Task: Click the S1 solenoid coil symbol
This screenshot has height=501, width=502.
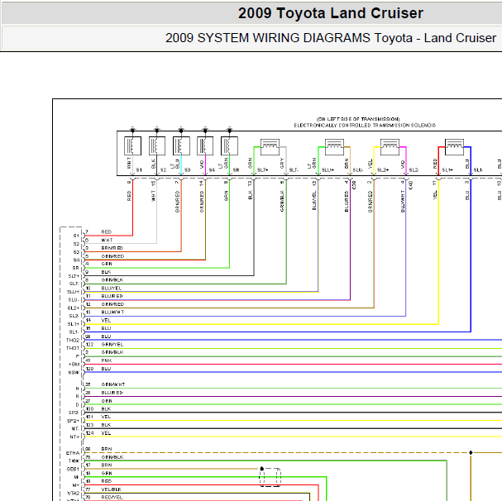Action: 132,146
